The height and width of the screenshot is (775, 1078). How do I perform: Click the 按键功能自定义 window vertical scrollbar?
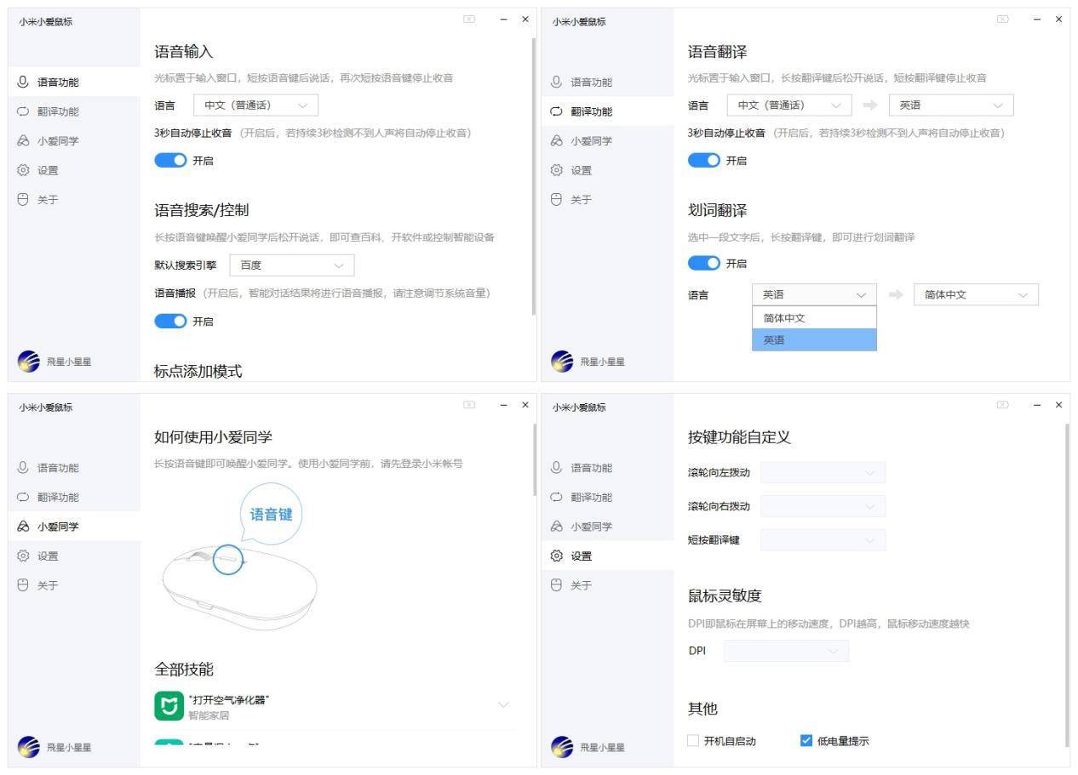[x=1067, y=584]
